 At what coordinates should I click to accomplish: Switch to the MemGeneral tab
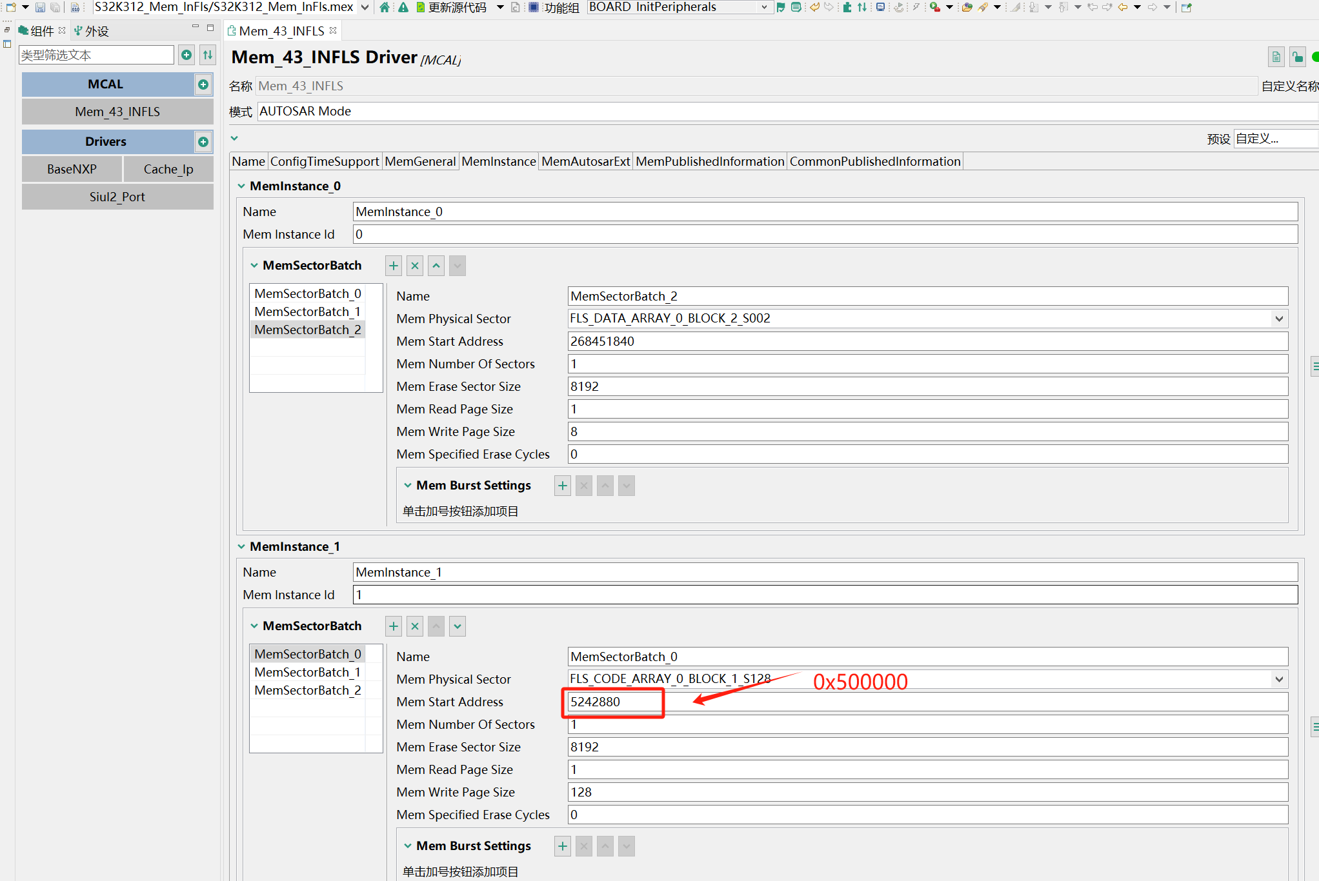(x=420, y=162)
